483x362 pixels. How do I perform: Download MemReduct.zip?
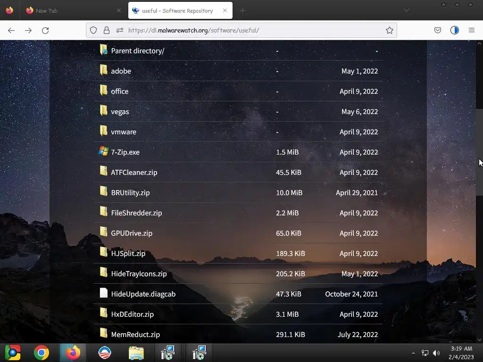click(135, 335)
